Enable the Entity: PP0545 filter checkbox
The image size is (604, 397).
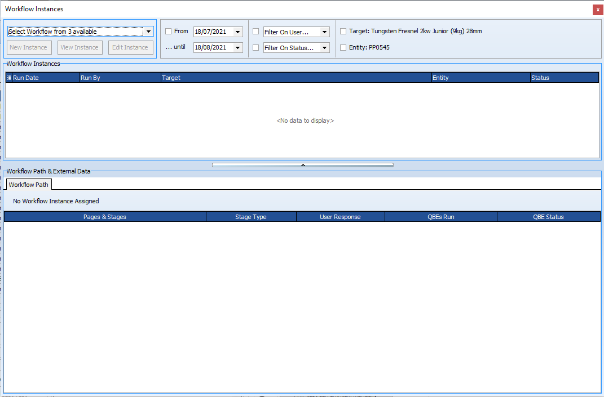click(343, 47)
